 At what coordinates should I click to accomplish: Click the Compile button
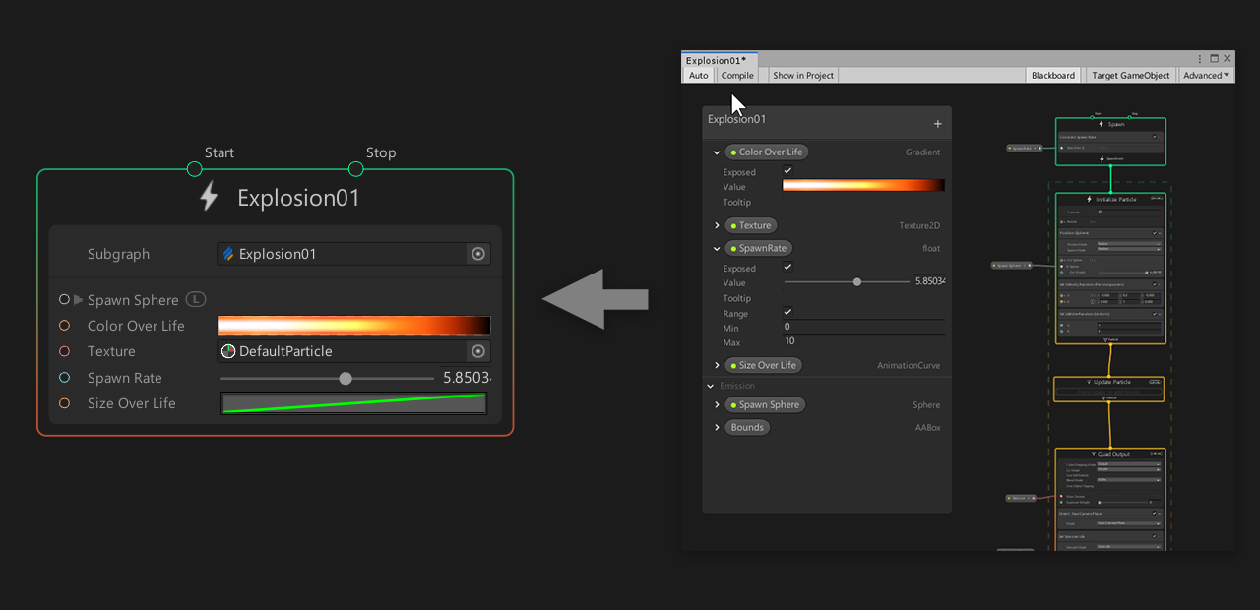pos(737,76)
